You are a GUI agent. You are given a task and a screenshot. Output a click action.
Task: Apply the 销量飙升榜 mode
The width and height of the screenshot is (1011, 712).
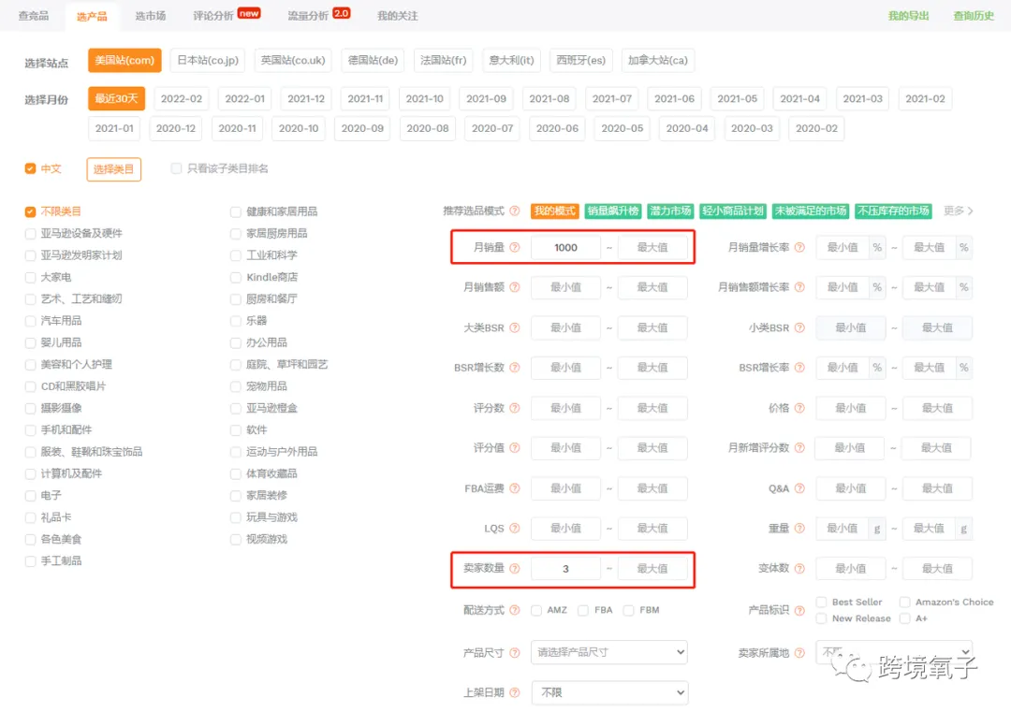[612, 211]
